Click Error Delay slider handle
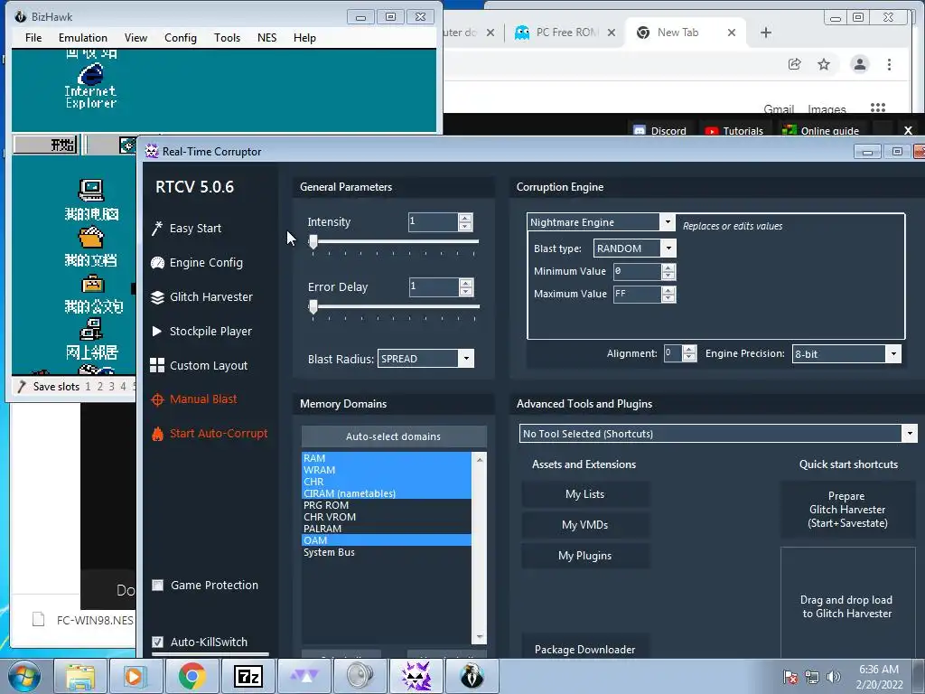 [313, 306]
